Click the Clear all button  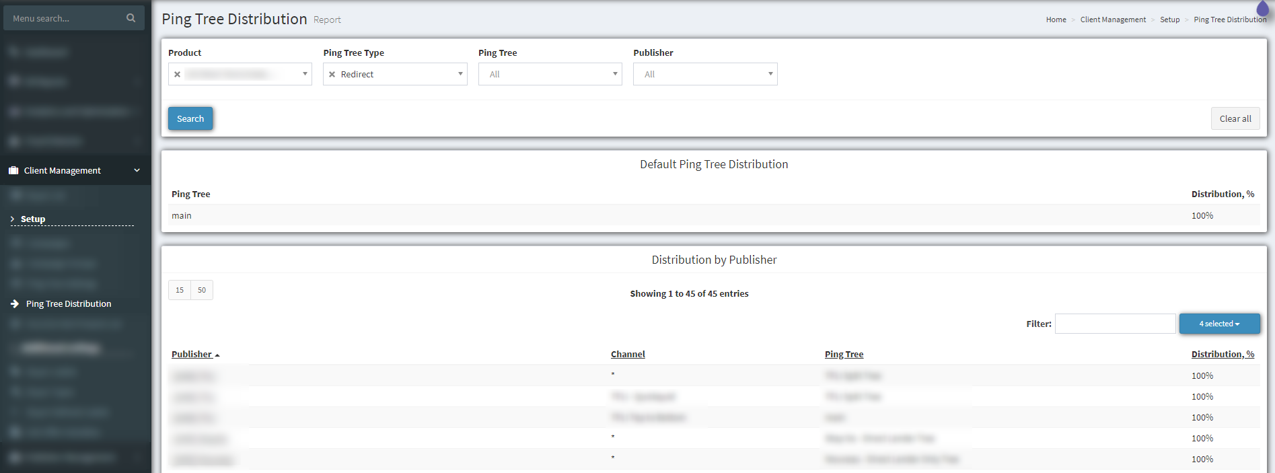click(x=1235, y=119)
